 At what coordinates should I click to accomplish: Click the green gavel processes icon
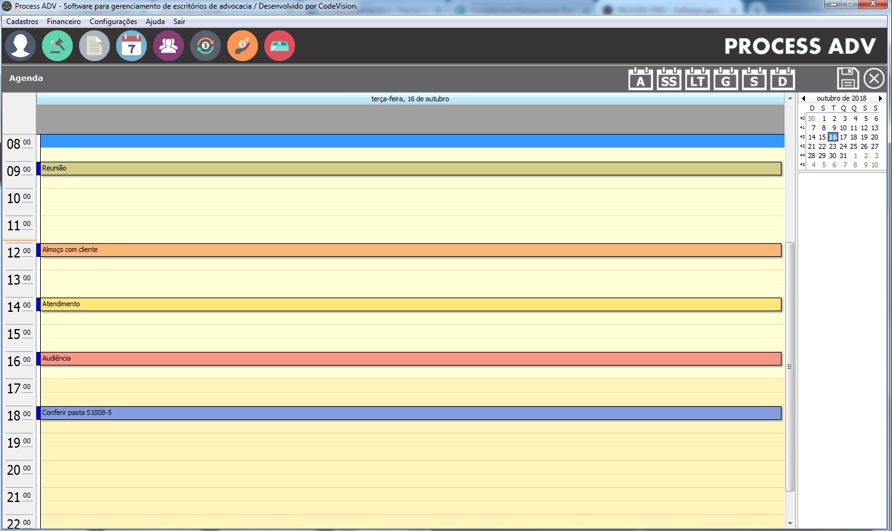pyautogui.click(x=57, y=46)
